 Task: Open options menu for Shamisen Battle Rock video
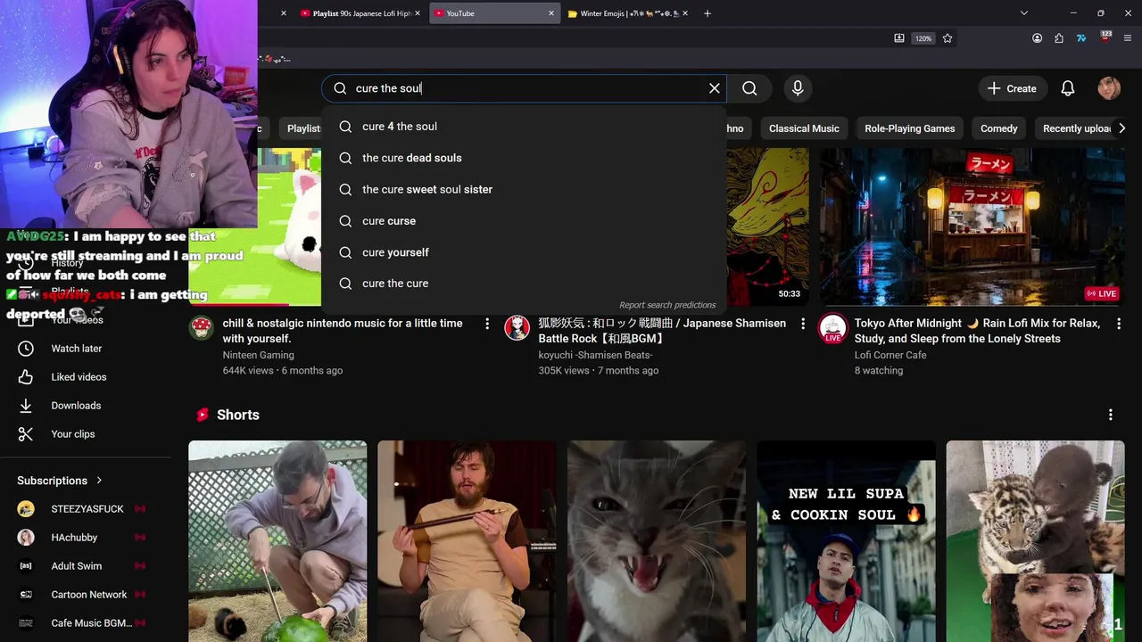(x=802, y=324)
